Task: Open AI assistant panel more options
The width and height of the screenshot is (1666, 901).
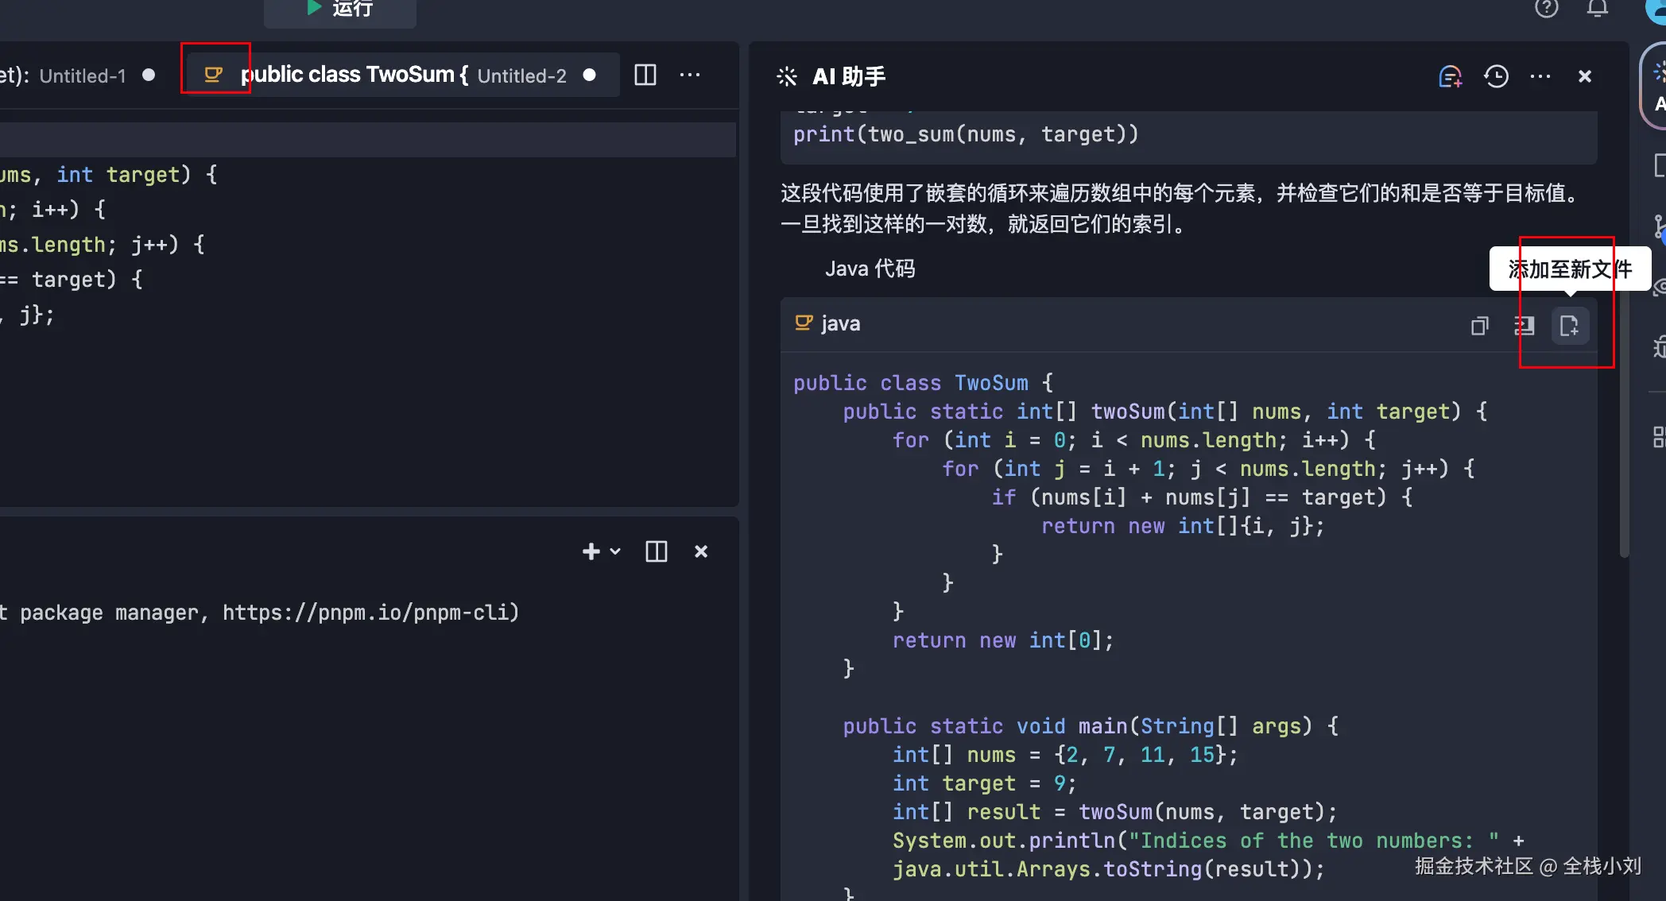Action: pos(1540,76)
